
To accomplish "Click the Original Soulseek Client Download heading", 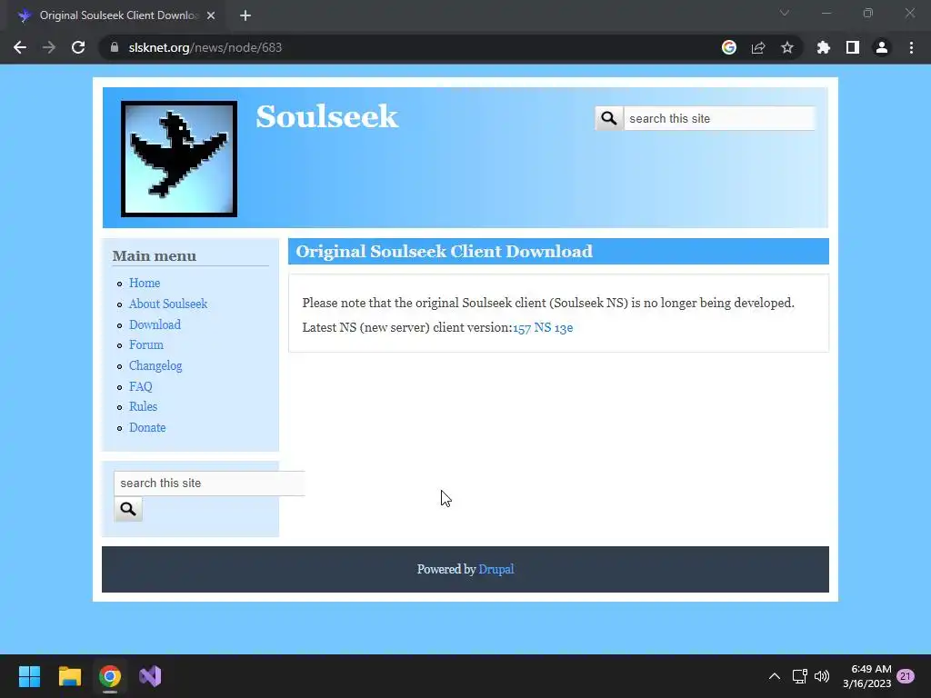I will click(444, 251).
